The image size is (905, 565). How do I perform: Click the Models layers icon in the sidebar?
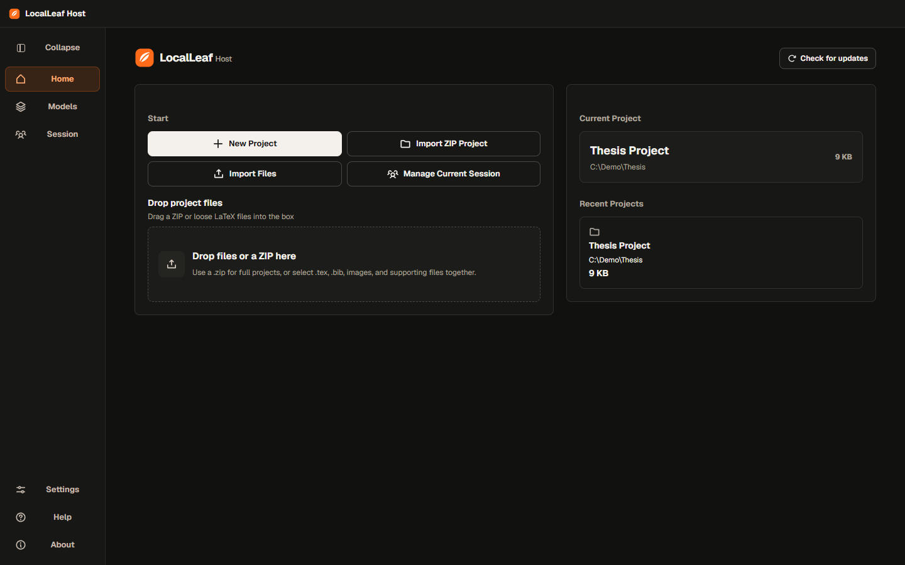click(21, 107)
